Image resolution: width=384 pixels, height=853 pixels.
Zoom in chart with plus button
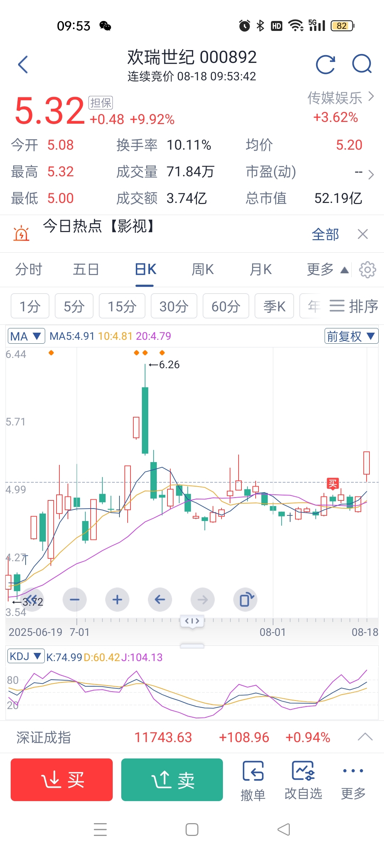[117, 600]
